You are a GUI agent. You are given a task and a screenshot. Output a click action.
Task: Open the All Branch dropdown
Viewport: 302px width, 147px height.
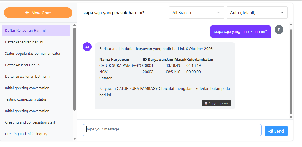(196, 12)
